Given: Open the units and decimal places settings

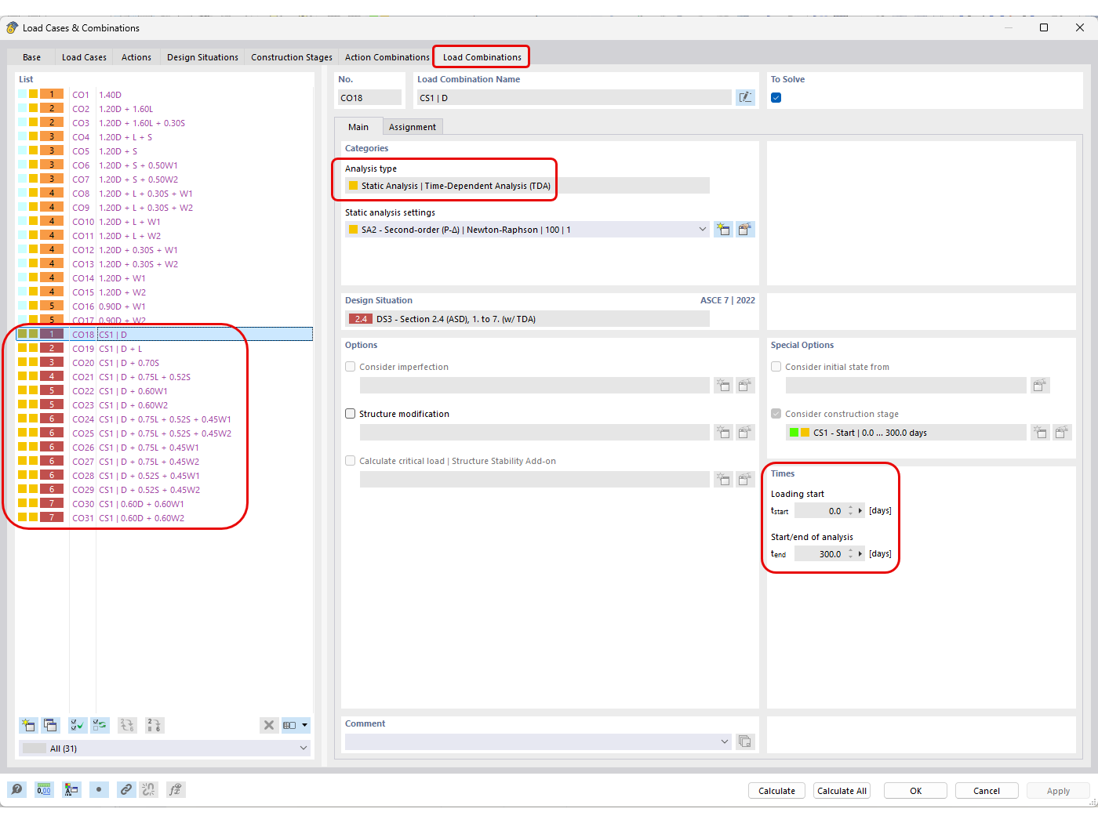Looking at the screenshot, I should click(44, 789).
